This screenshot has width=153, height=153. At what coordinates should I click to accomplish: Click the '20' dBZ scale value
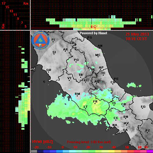click(88, 147)
